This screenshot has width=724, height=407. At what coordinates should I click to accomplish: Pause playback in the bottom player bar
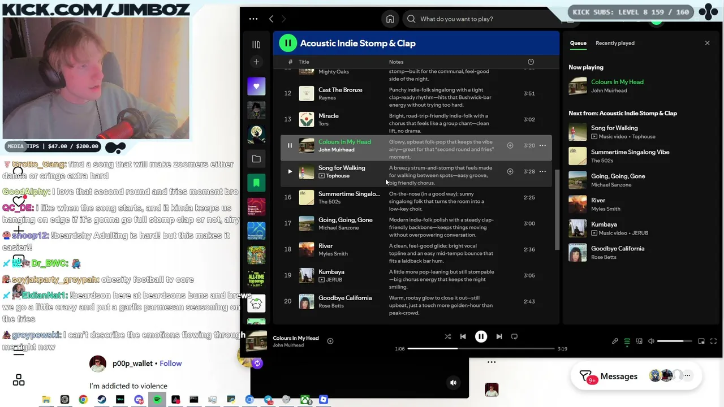[x=481, y=336]
